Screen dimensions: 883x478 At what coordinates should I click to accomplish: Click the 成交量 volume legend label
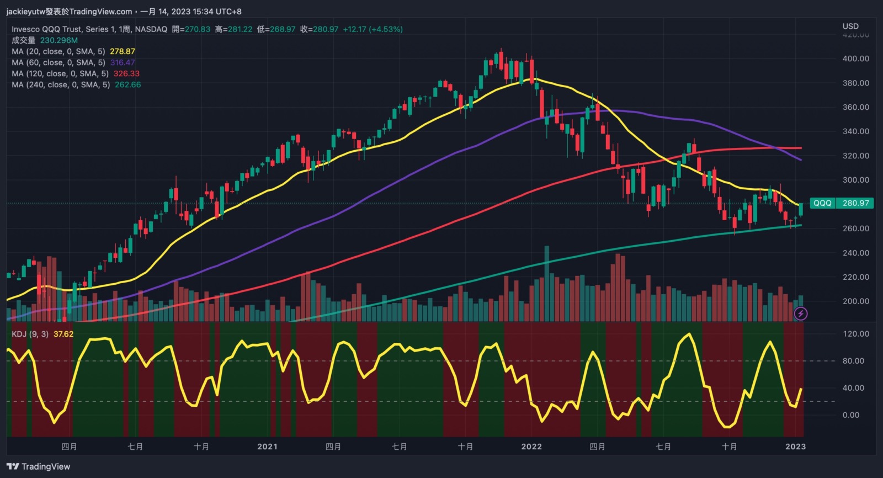[23, 40]
